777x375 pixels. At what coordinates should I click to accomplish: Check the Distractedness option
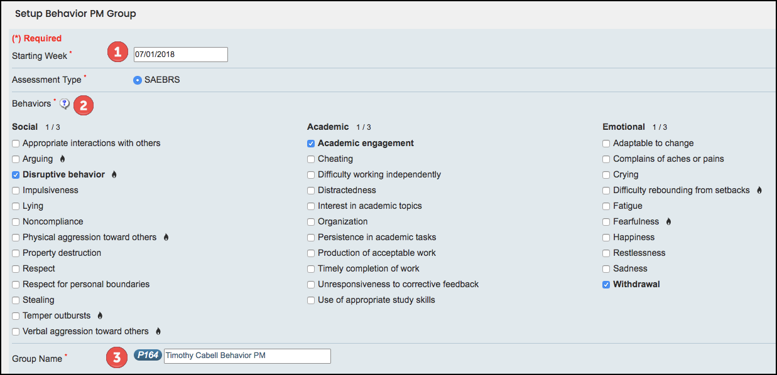(311, 191)
